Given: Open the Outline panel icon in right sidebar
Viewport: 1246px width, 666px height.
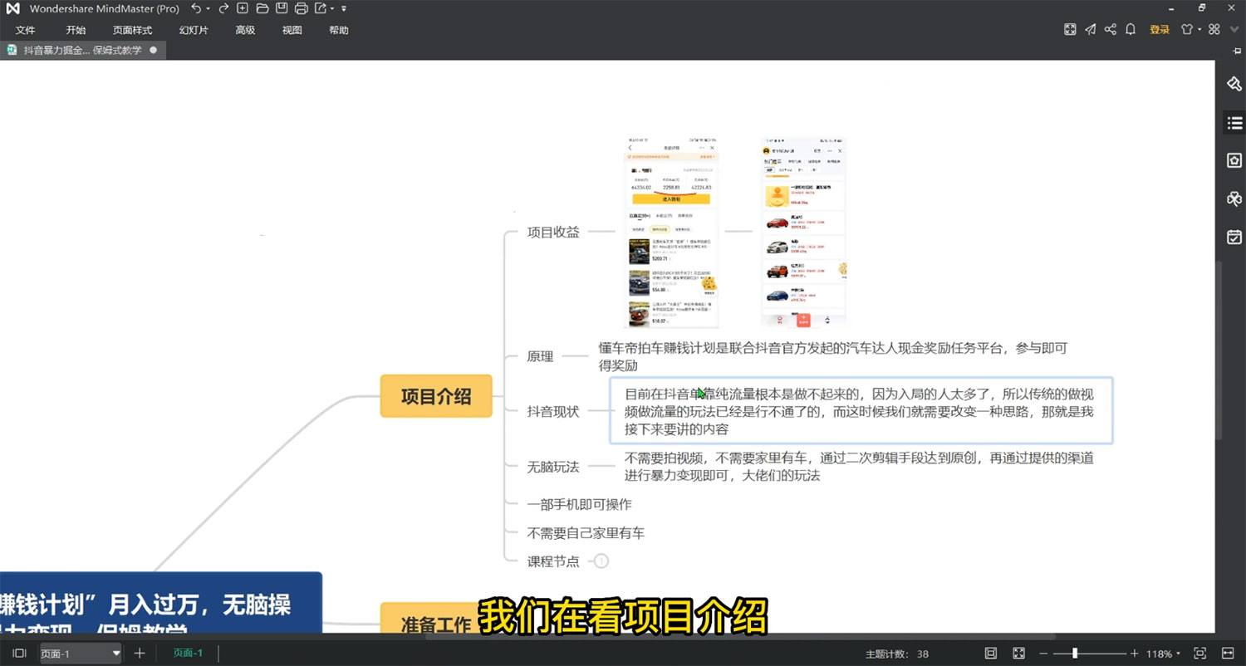Looking at the screenshot, I should click(x=1234, y=122).
